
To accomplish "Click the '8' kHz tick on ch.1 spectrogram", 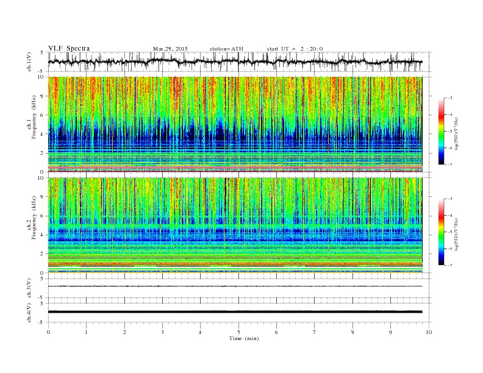I will [x=42, y=96].
